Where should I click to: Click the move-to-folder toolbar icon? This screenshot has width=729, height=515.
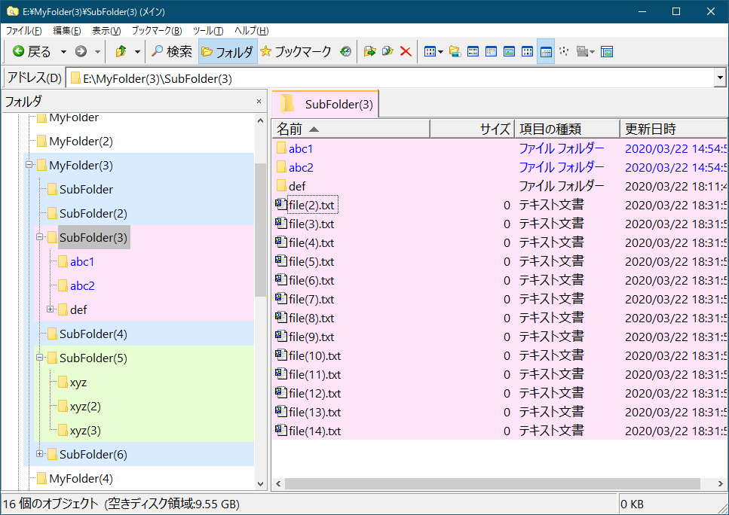(x=369, y=52)
